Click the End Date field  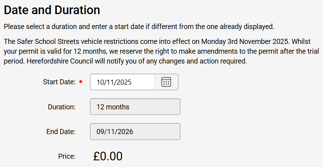click(x=135, y=132)
